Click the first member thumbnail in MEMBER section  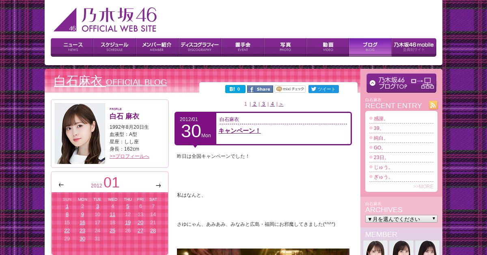point(375,248)
